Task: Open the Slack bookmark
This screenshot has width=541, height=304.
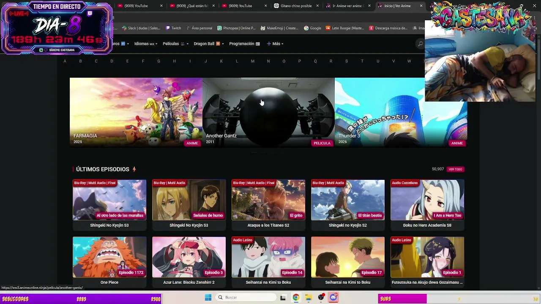Action: tap(141, 28)
